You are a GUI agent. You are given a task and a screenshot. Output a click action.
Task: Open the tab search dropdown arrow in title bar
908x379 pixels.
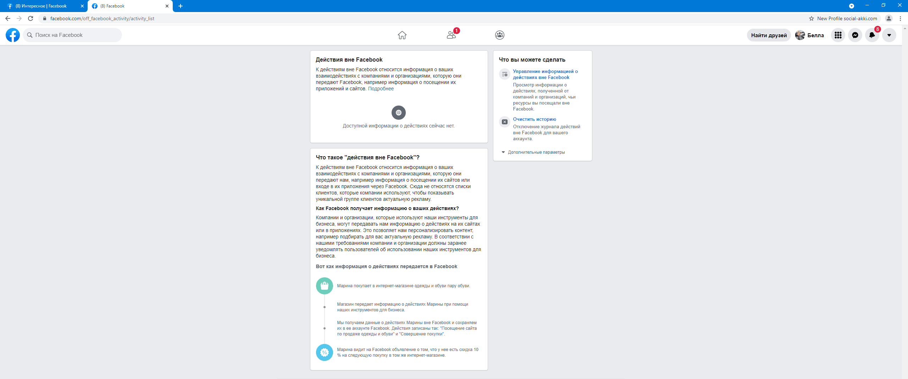pyautogui.click(x=852, y=6)
